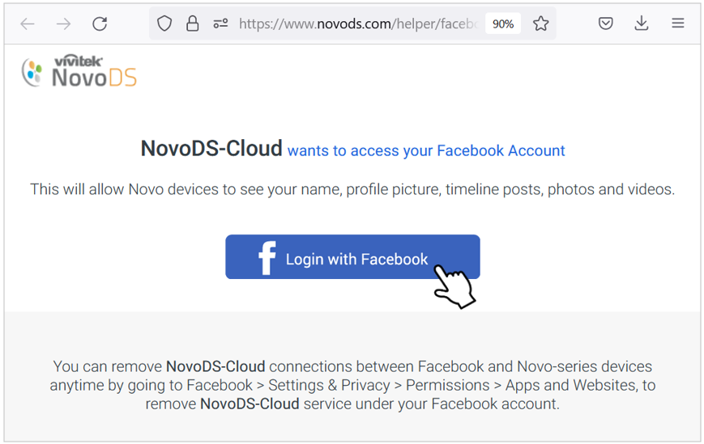
Task: Click the Vivitek NovoDS logo
Action: click(x=79, y=72)
